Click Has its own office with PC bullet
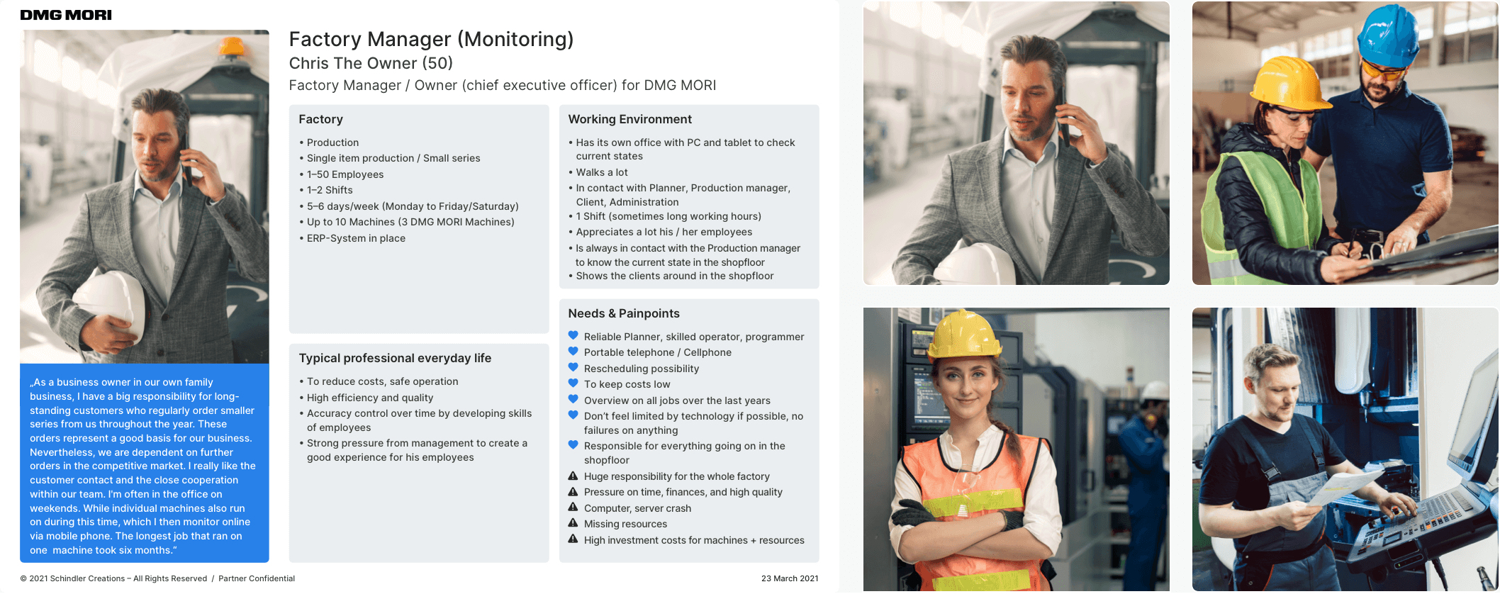Image resolution: width=1500 pixels, height=594 pixels. point(682,149)
